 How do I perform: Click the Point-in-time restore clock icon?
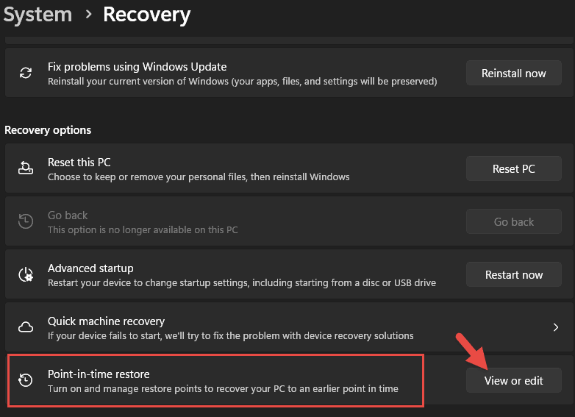(x=26, y=380)
